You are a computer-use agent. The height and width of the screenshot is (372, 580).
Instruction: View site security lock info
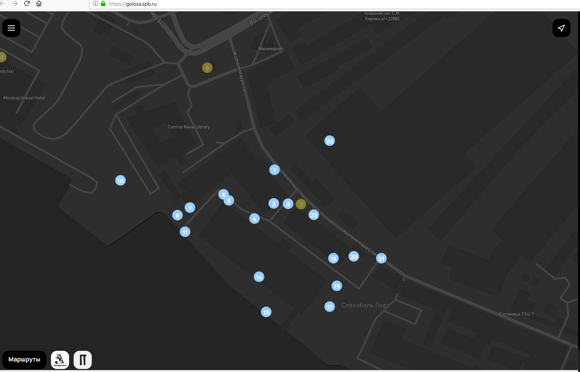(x=103, y=4)
